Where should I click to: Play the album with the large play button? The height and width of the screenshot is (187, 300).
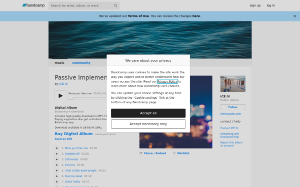(x=60, y=96)
